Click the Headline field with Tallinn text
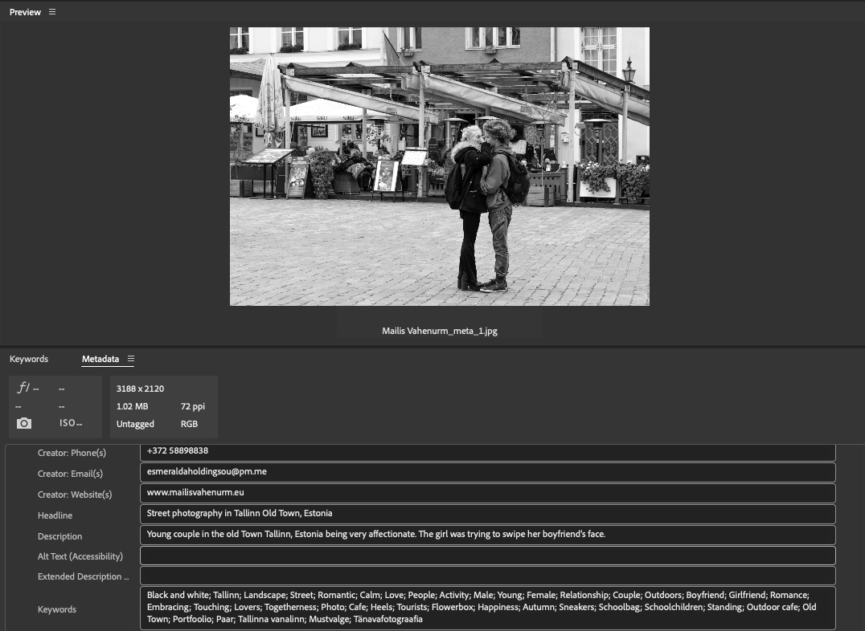Screen dimensions: 865x631 coord(488,513)
